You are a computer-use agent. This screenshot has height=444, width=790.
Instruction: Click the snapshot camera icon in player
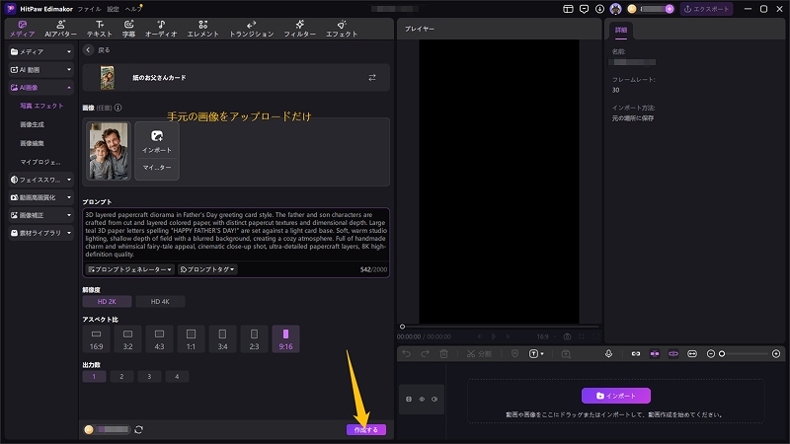tap(567, 336)
